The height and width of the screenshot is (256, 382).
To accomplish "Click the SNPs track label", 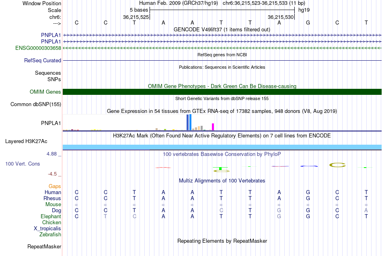I will (54, 79).
